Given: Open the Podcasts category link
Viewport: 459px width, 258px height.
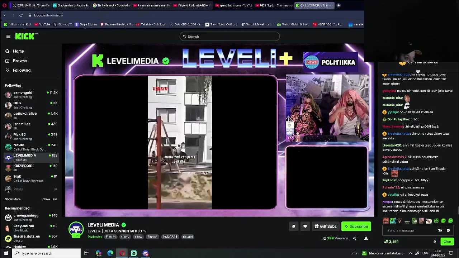Looking at the screenshot, I should (x=95, y=237).
